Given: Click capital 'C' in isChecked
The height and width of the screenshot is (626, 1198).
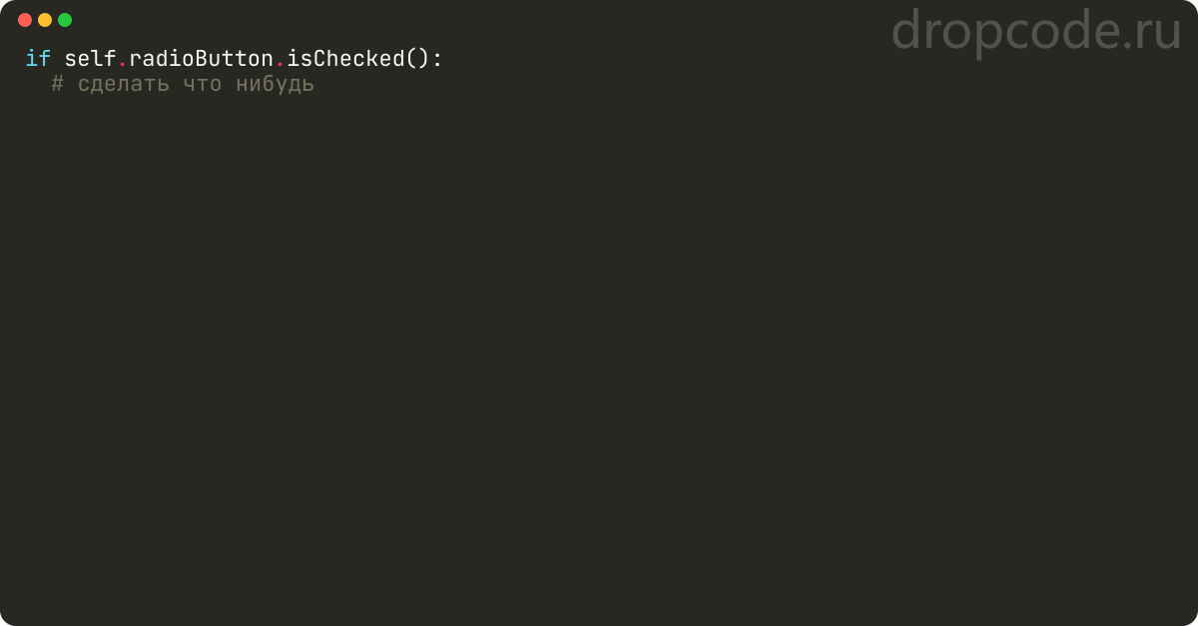Looking at the screenshot, I should click(319, 59).
